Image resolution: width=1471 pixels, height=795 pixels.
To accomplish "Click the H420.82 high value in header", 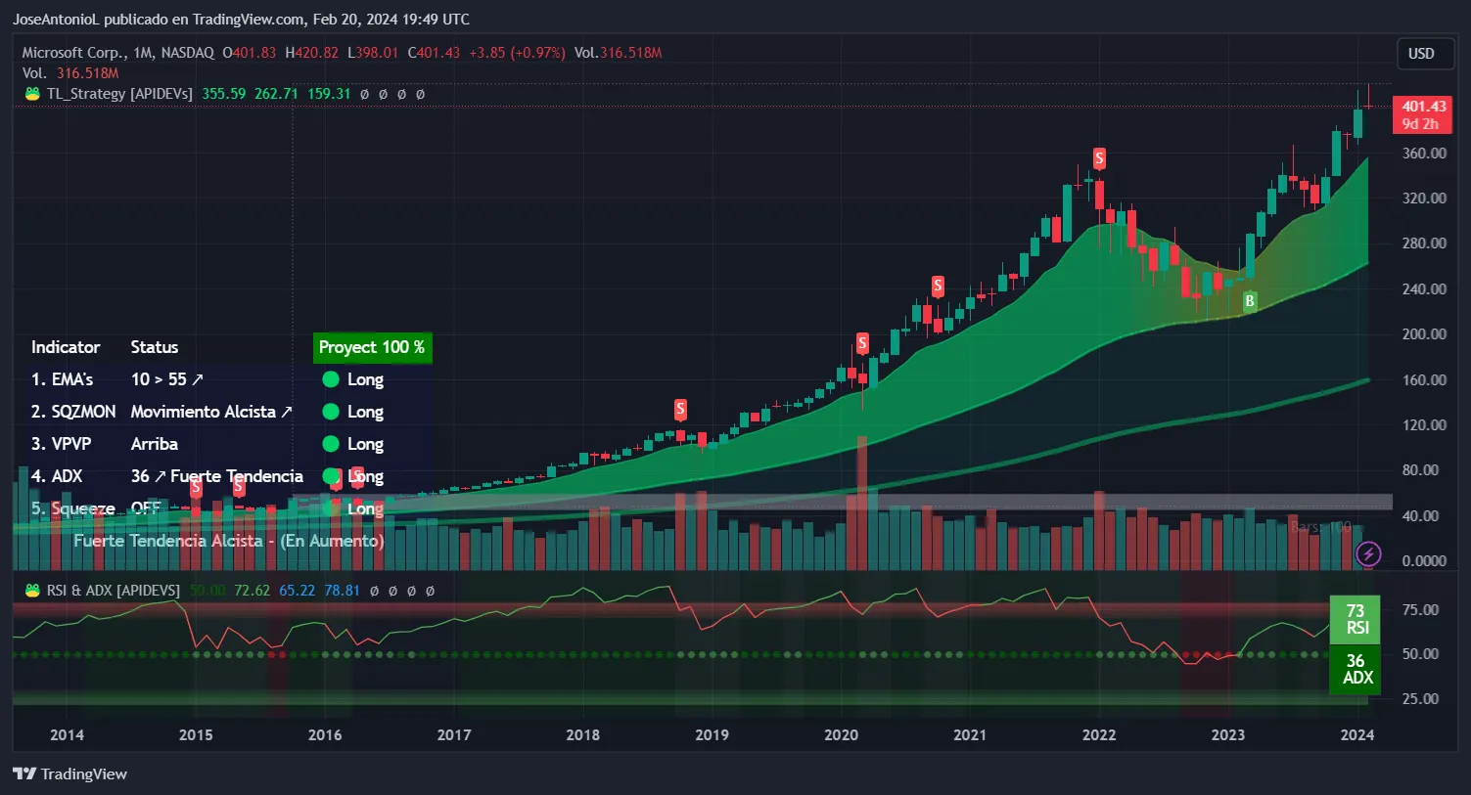I will click(311, 53).
